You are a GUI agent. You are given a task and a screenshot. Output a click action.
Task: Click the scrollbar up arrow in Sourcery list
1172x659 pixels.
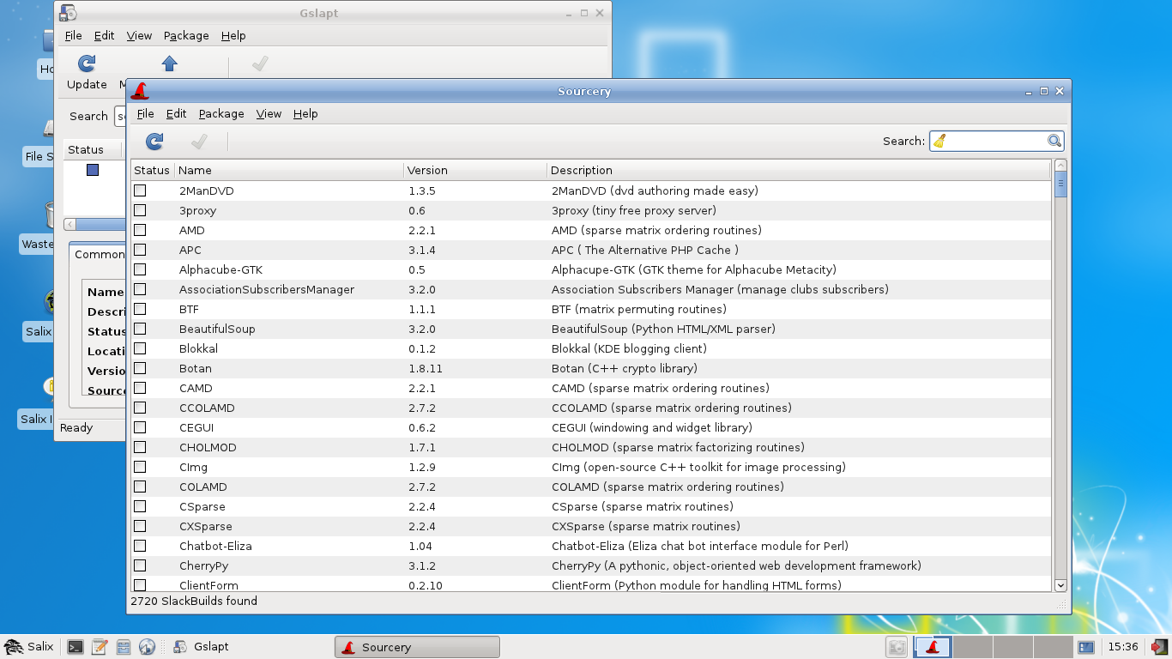(1060, 165)
